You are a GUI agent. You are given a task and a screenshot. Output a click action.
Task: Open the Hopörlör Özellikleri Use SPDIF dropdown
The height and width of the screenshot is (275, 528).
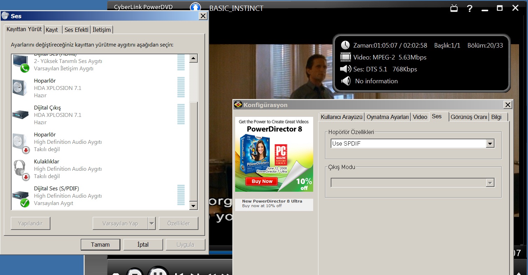(x=490, y=143)
